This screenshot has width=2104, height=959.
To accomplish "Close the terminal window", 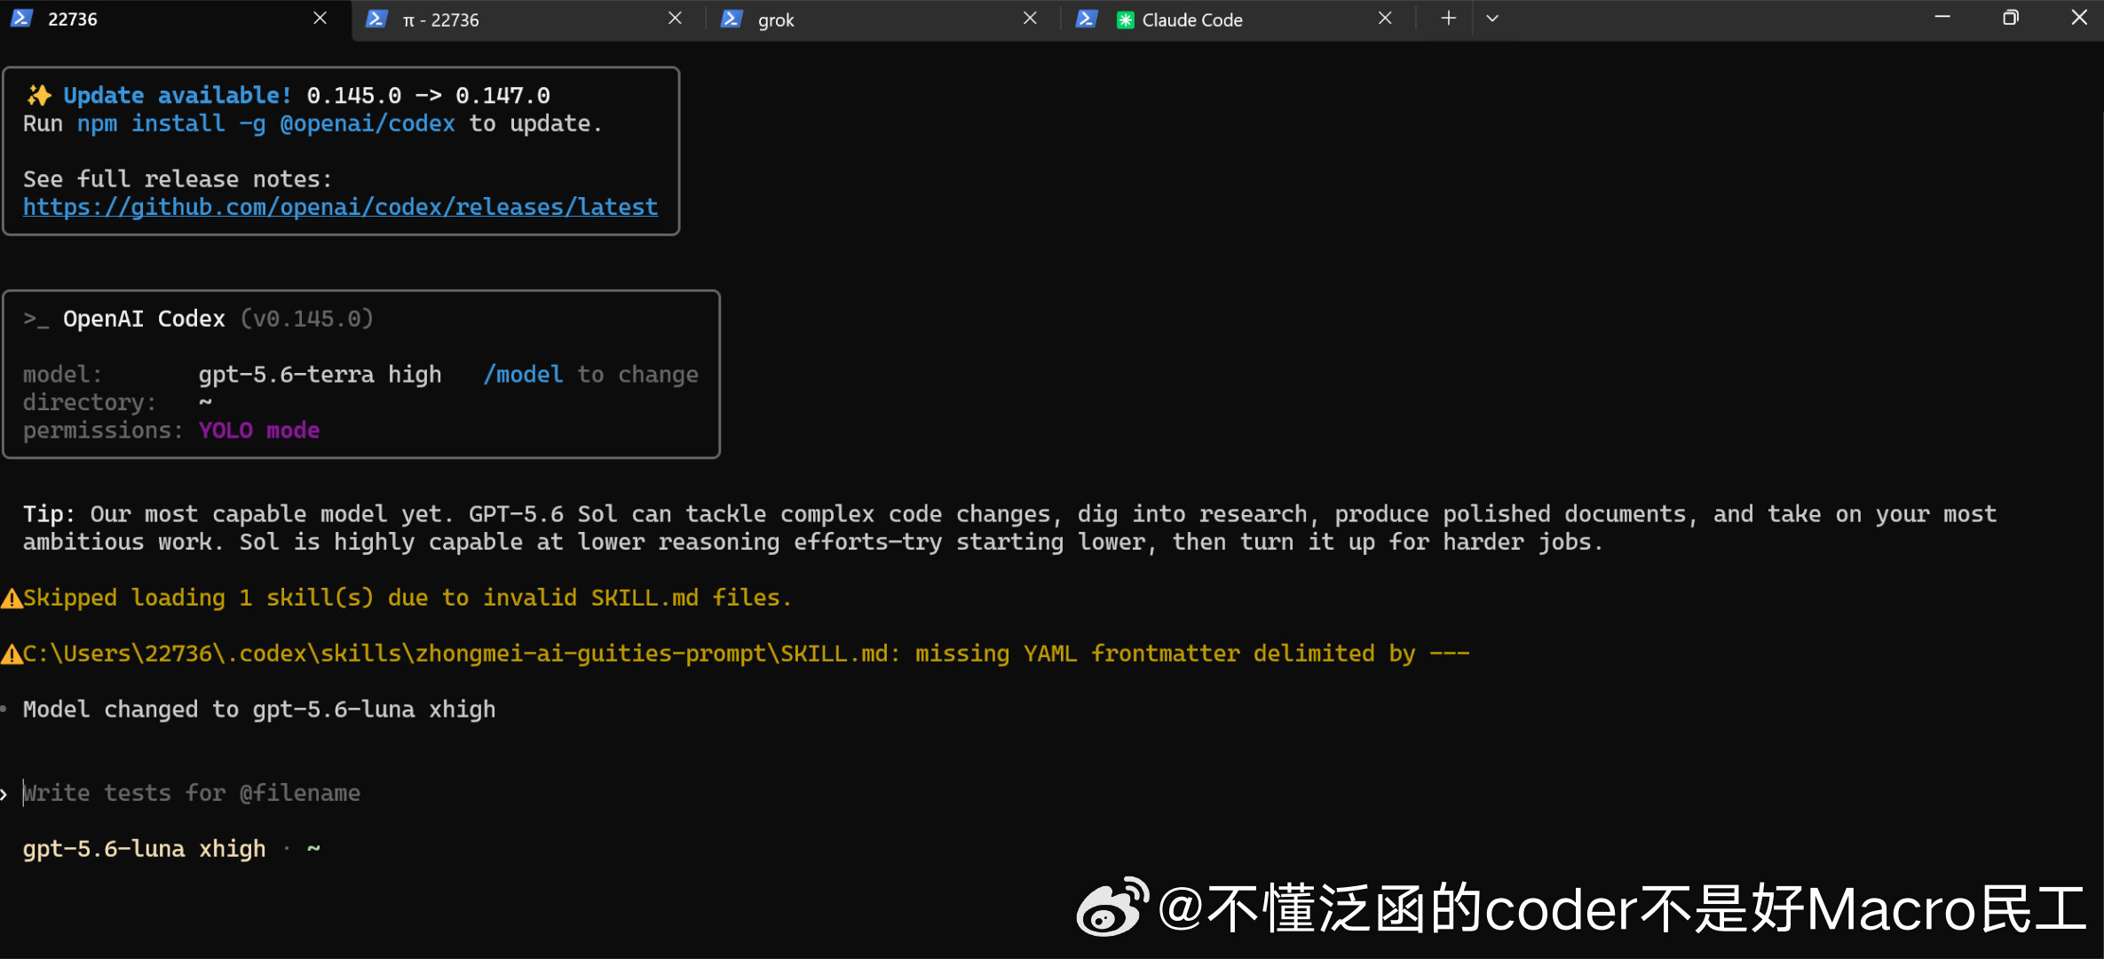I will (x=2079, y=18).
